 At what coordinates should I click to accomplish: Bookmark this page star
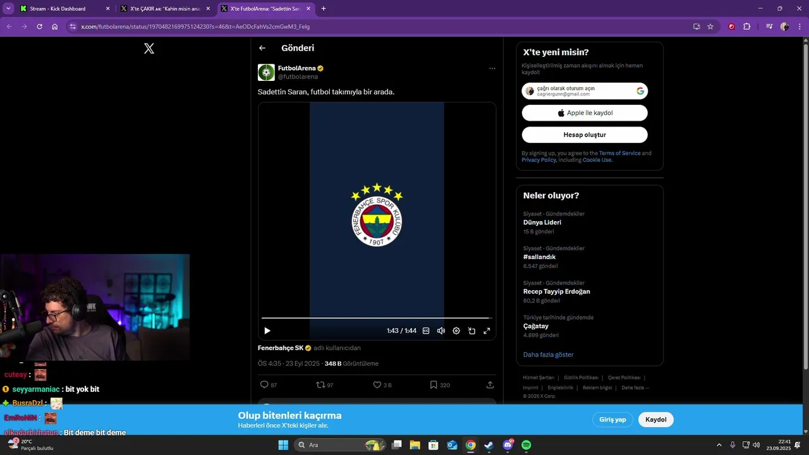[x=710, y=27]
